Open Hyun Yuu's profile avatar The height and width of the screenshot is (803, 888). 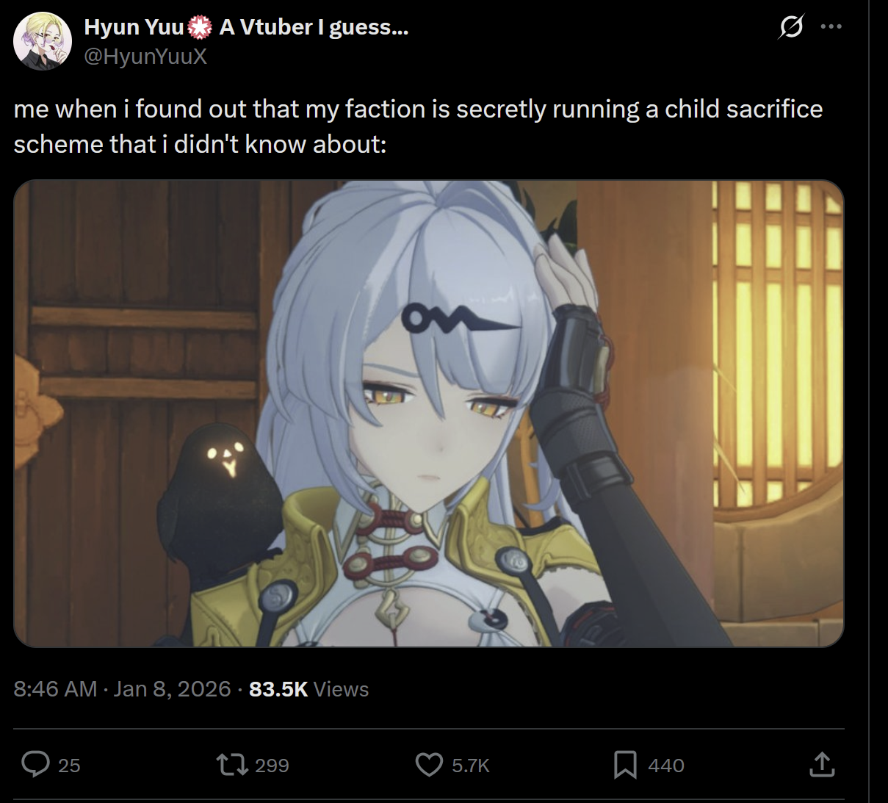pos(43,41)
